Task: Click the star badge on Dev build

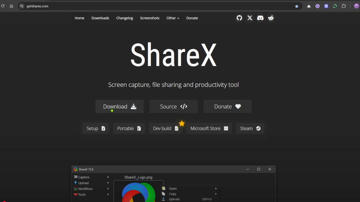Action: pos(182,124)
